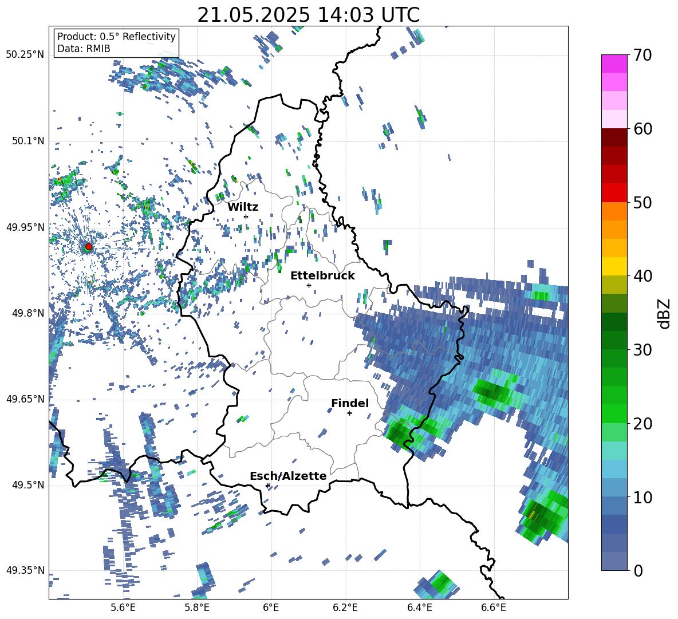Viewport: 678px width, 619px height.
Task: Click the colorbar value 20
Action: (x=642, y=424)
